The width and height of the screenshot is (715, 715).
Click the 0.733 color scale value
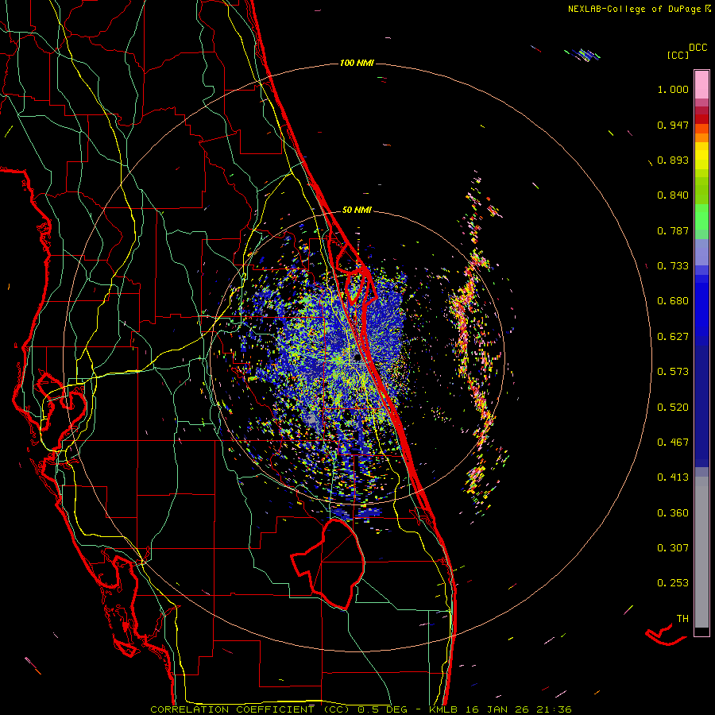[673, 266]
